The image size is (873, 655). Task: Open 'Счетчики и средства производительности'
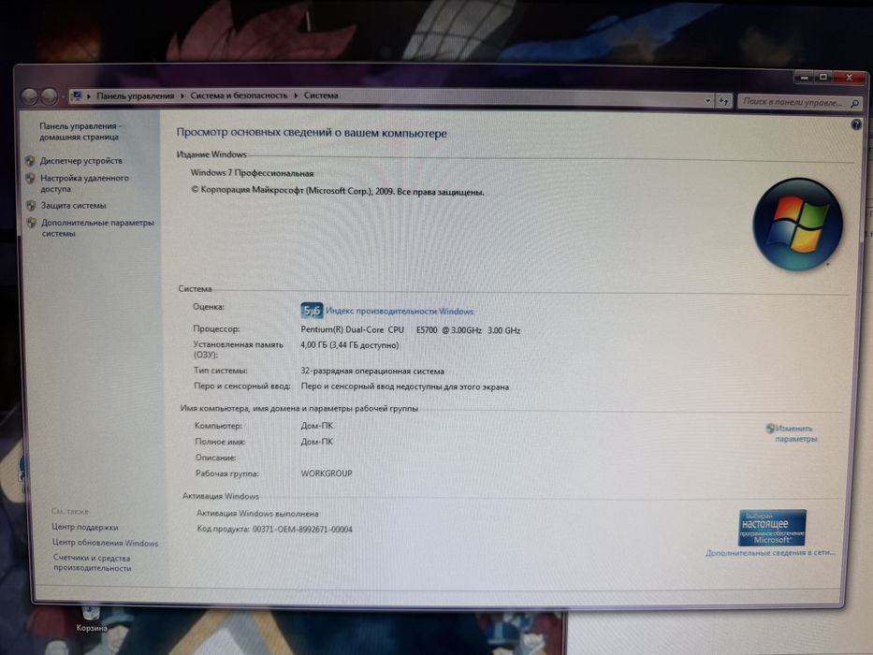pyautogui.click(x=93, y=563)
